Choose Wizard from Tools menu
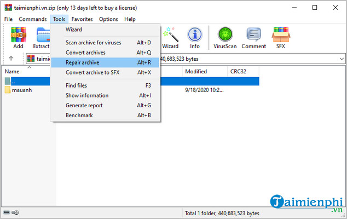The image size is (347, 219). [x=105, y=30]
